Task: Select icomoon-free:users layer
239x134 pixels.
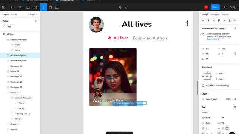Action: click(23, 98)
